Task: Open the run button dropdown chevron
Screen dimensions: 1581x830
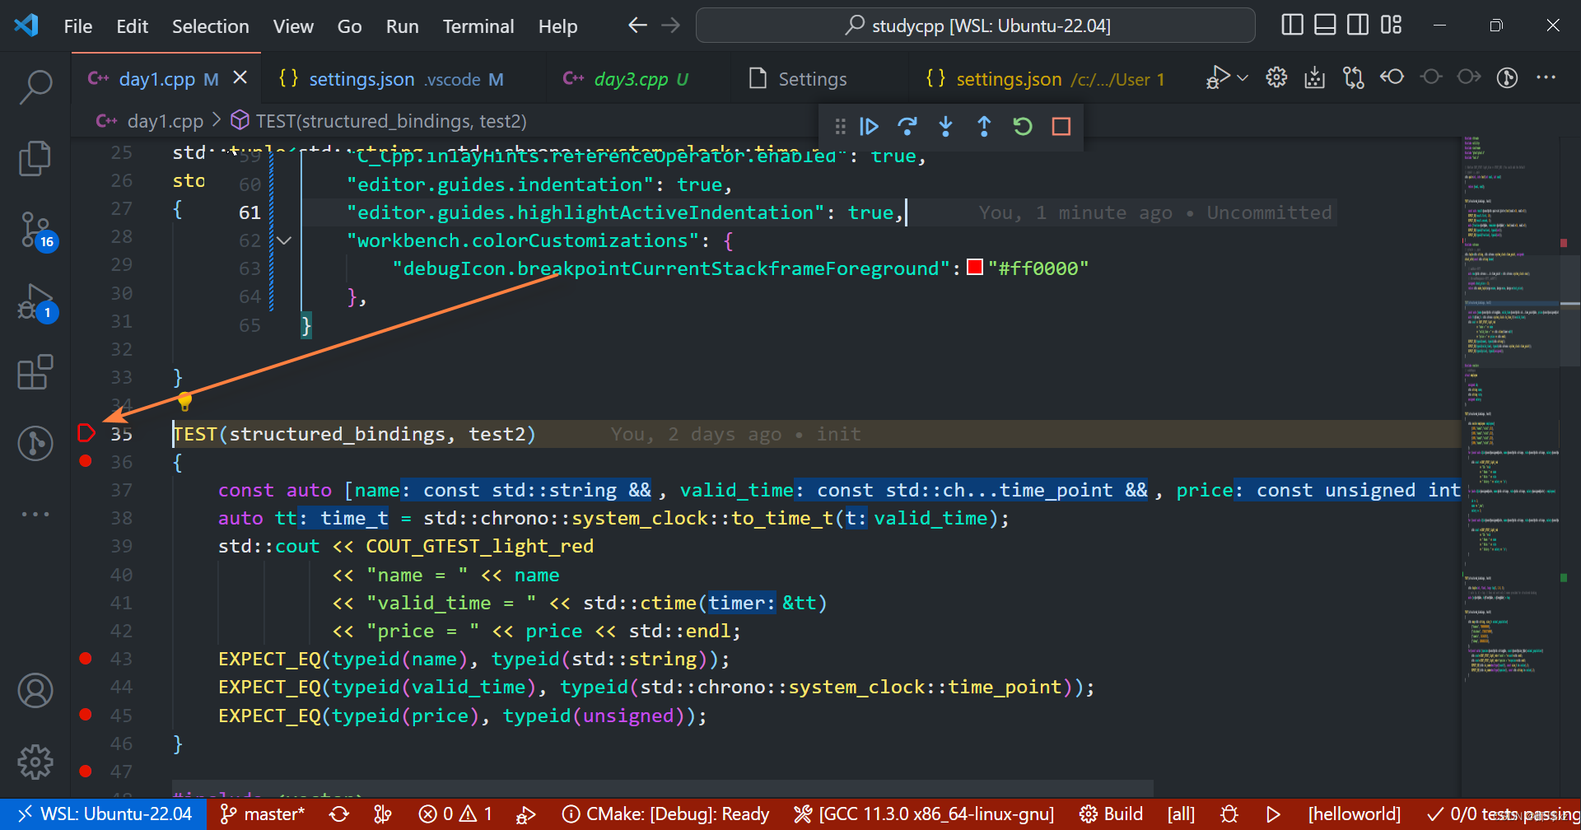Action: [1243, 77]
